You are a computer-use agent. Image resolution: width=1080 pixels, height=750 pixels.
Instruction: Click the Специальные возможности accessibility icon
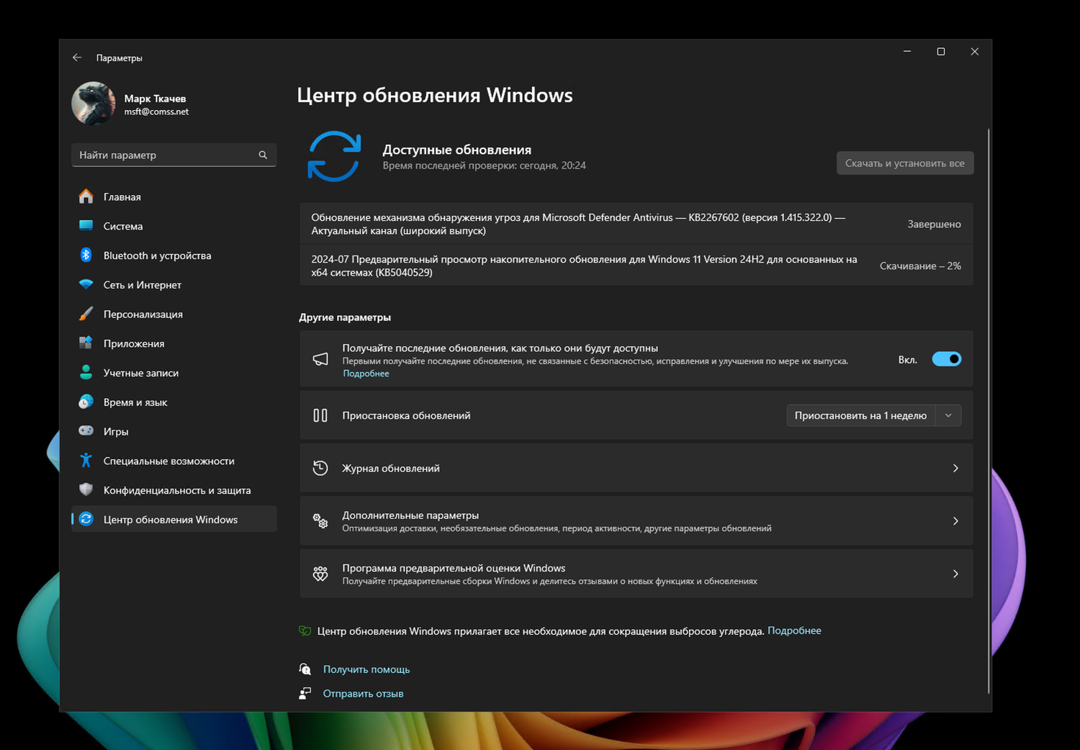[86, 461]
